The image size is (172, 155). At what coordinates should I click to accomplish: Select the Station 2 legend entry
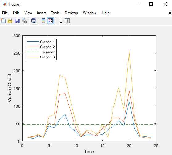point(41,47)
